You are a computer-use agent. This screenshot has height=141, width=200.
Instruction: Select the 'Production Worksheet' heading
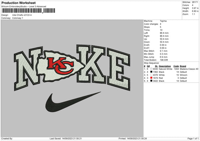click(19, 3)
